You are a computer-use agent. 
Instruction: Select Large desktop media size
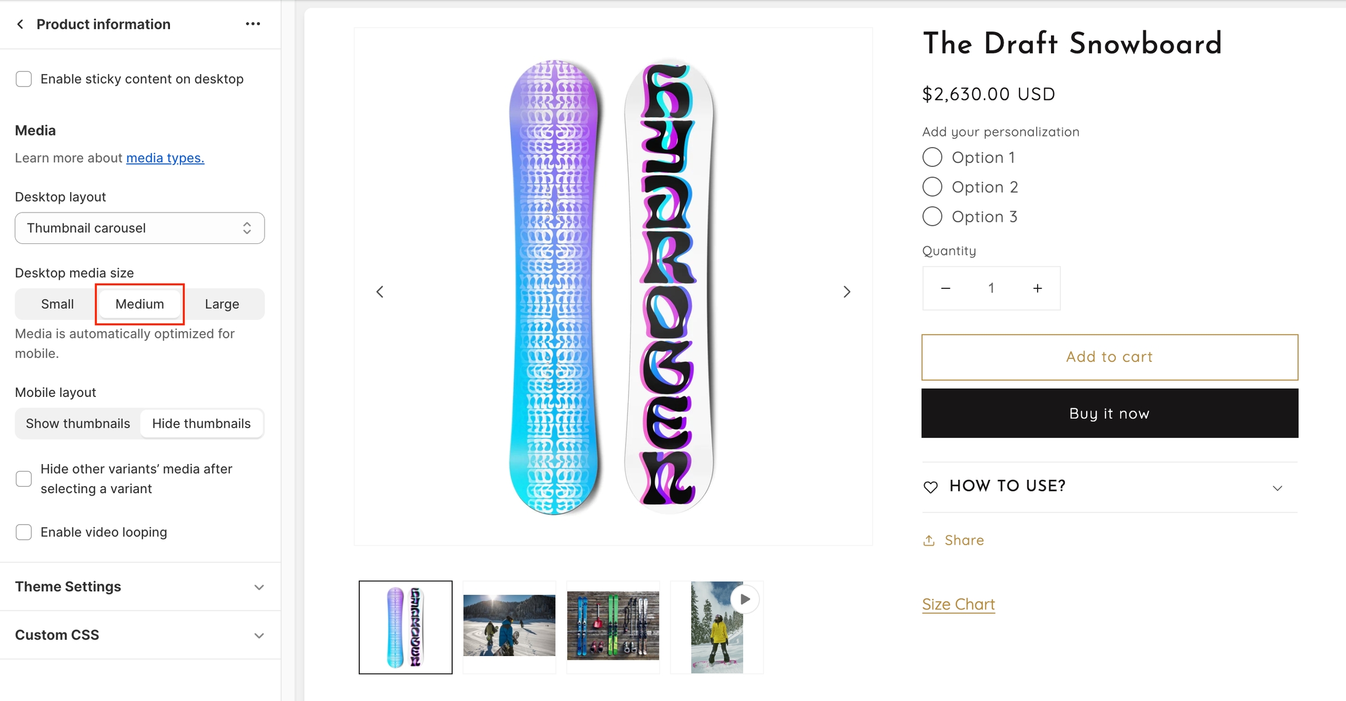tap(222, 304)
